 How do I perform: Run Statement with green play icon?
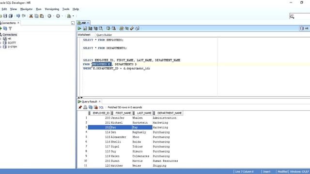[x=79, y=29]
